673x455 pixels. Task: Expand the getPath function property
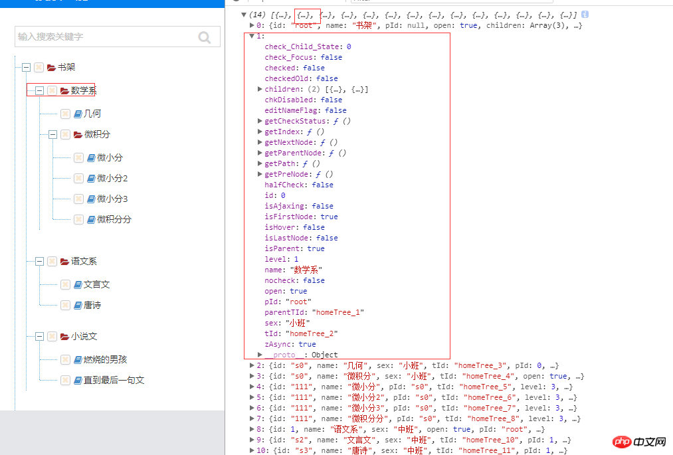tap(260, 163)
